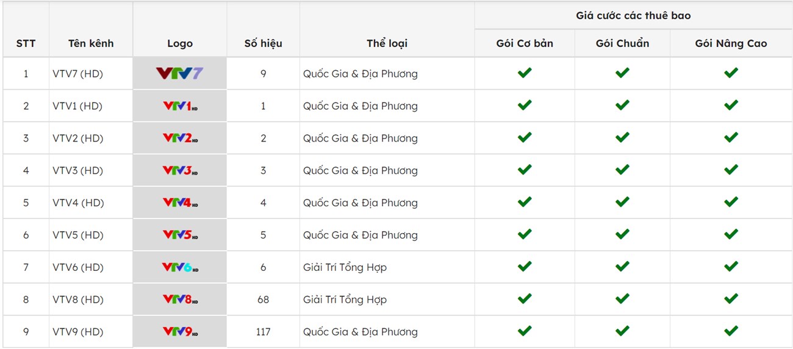Select the VTV8 (HD) channel name
793x349 pixels.
pyautogui.click(x=77, y=300)
